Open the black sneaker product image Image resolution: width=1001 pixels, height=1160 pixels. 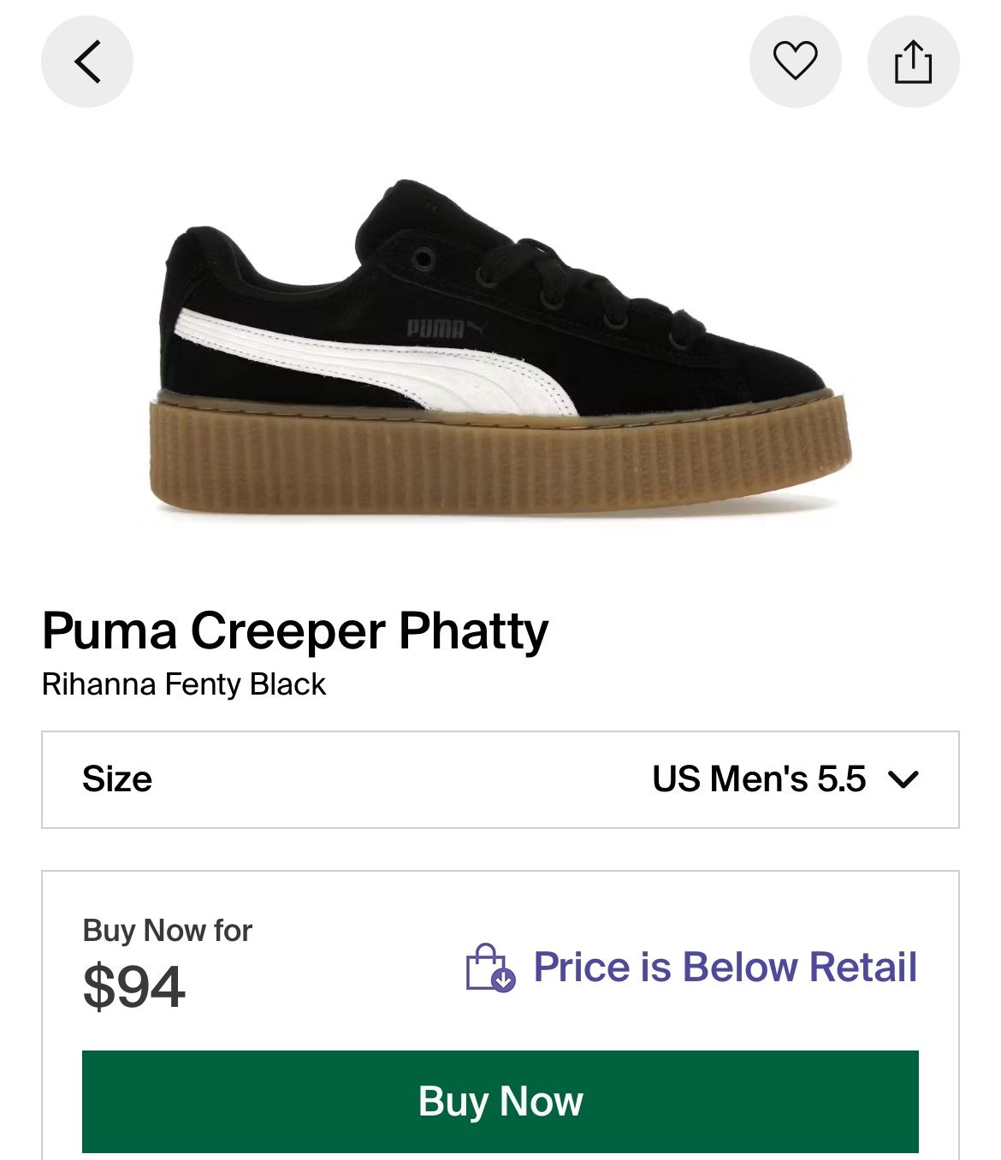click(x=500, y=351)
